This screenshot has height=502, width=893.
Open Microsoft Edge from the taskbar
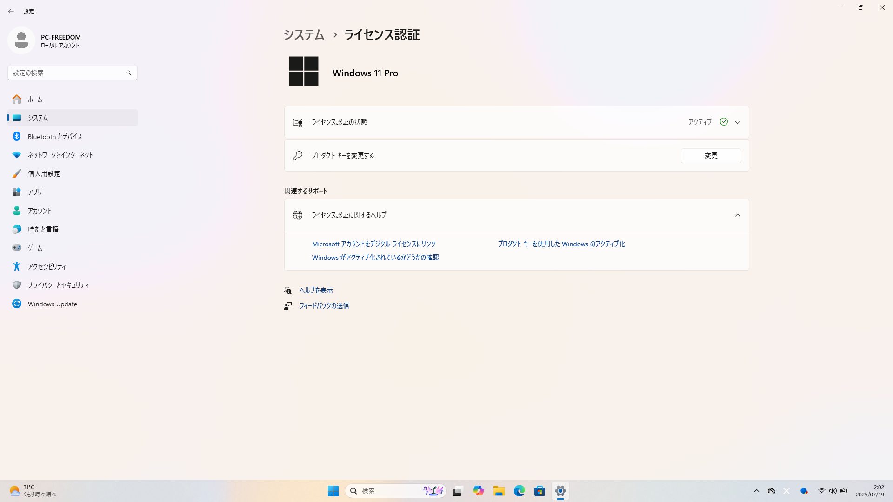[519, 491]
